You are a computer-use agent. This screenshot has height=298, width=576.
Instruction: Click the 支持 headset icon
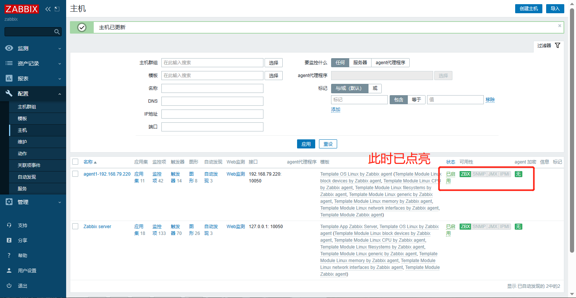tap(9, 225)
